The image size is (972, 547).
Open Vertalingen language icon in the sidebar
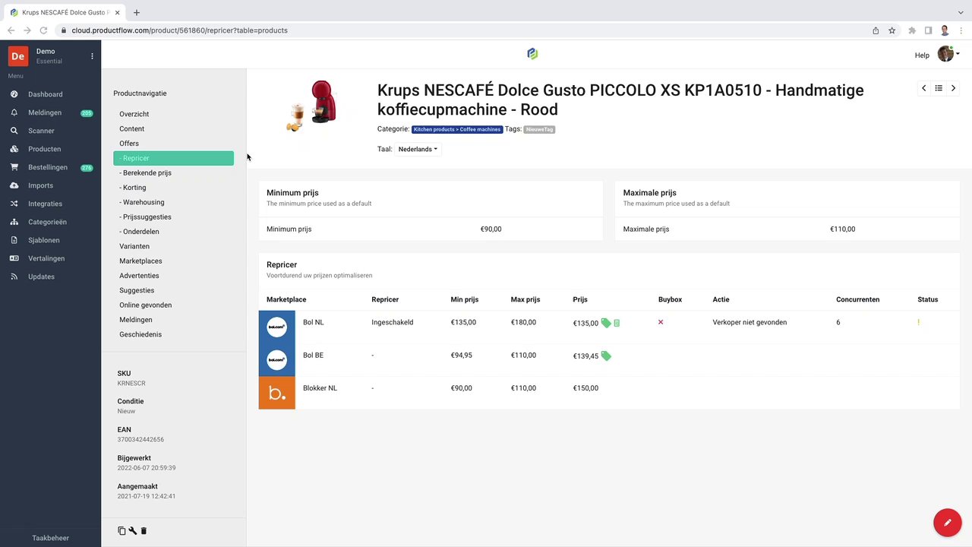point(14,258)
